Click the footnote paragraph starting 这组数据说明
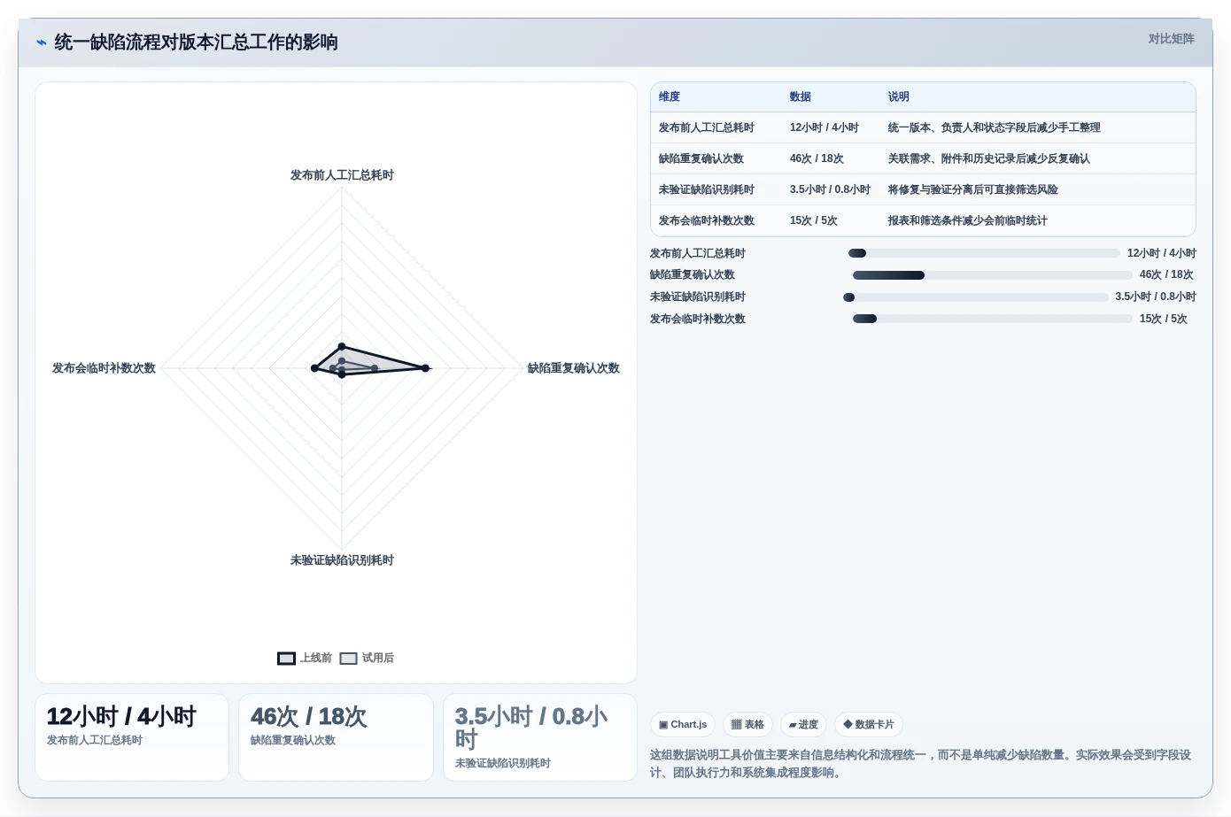 point(921,764)
